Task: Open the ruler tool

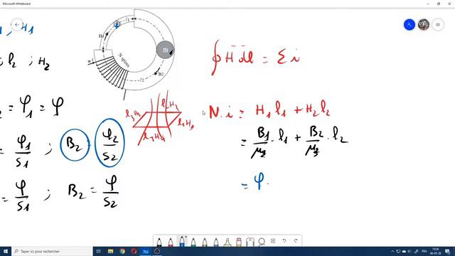Action: pos(250,242)
